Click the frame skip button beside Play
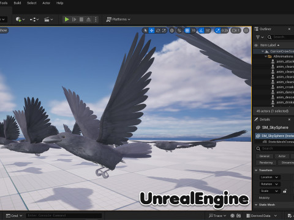 coord(74,20)
